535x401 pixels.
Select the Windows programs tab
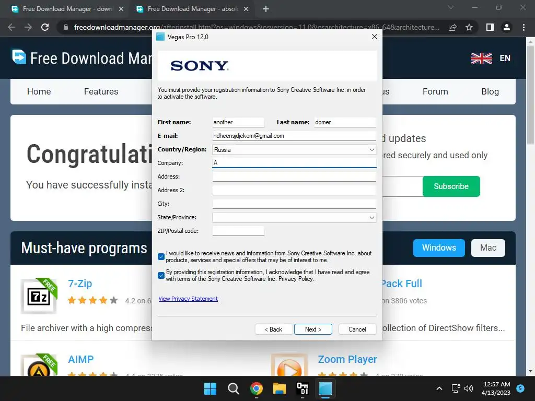click(x=439, y=248)
